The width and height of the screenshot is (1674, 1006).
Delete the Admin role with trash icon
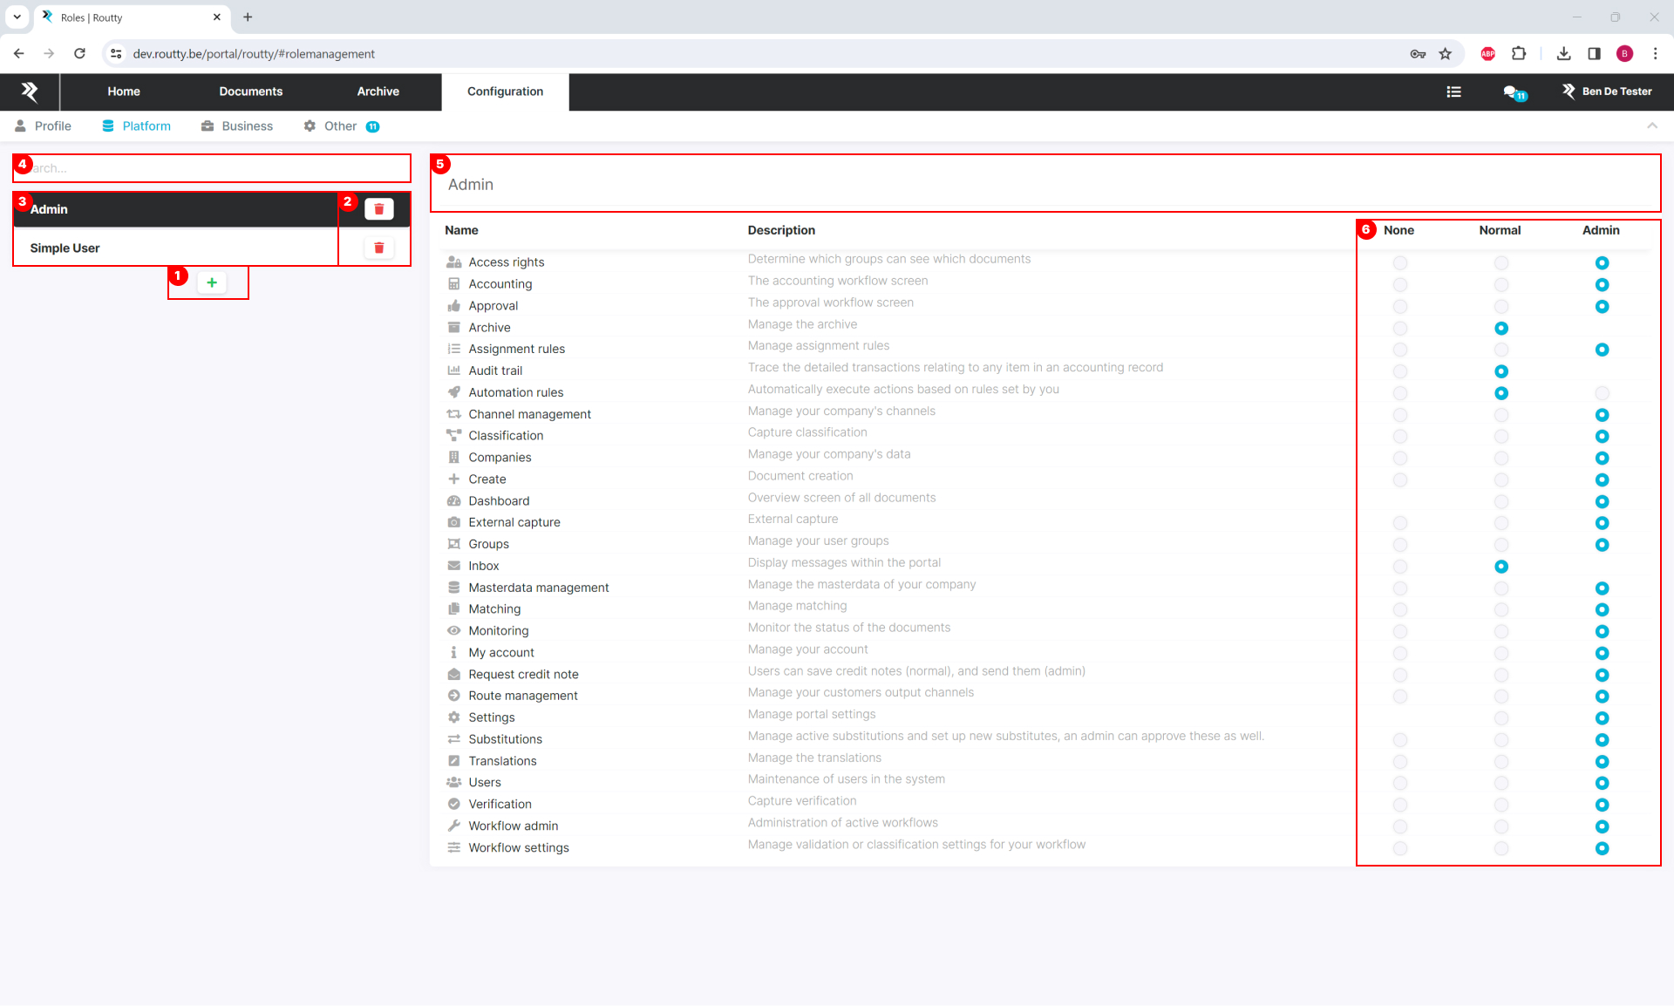(x=378, y=209)
